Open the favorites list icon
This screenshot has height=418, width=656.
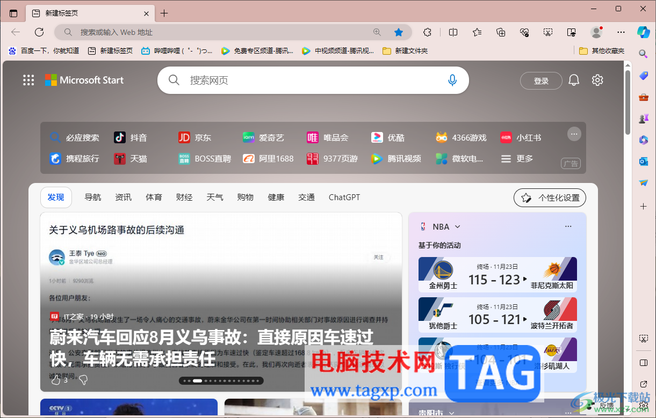[477, 32]
